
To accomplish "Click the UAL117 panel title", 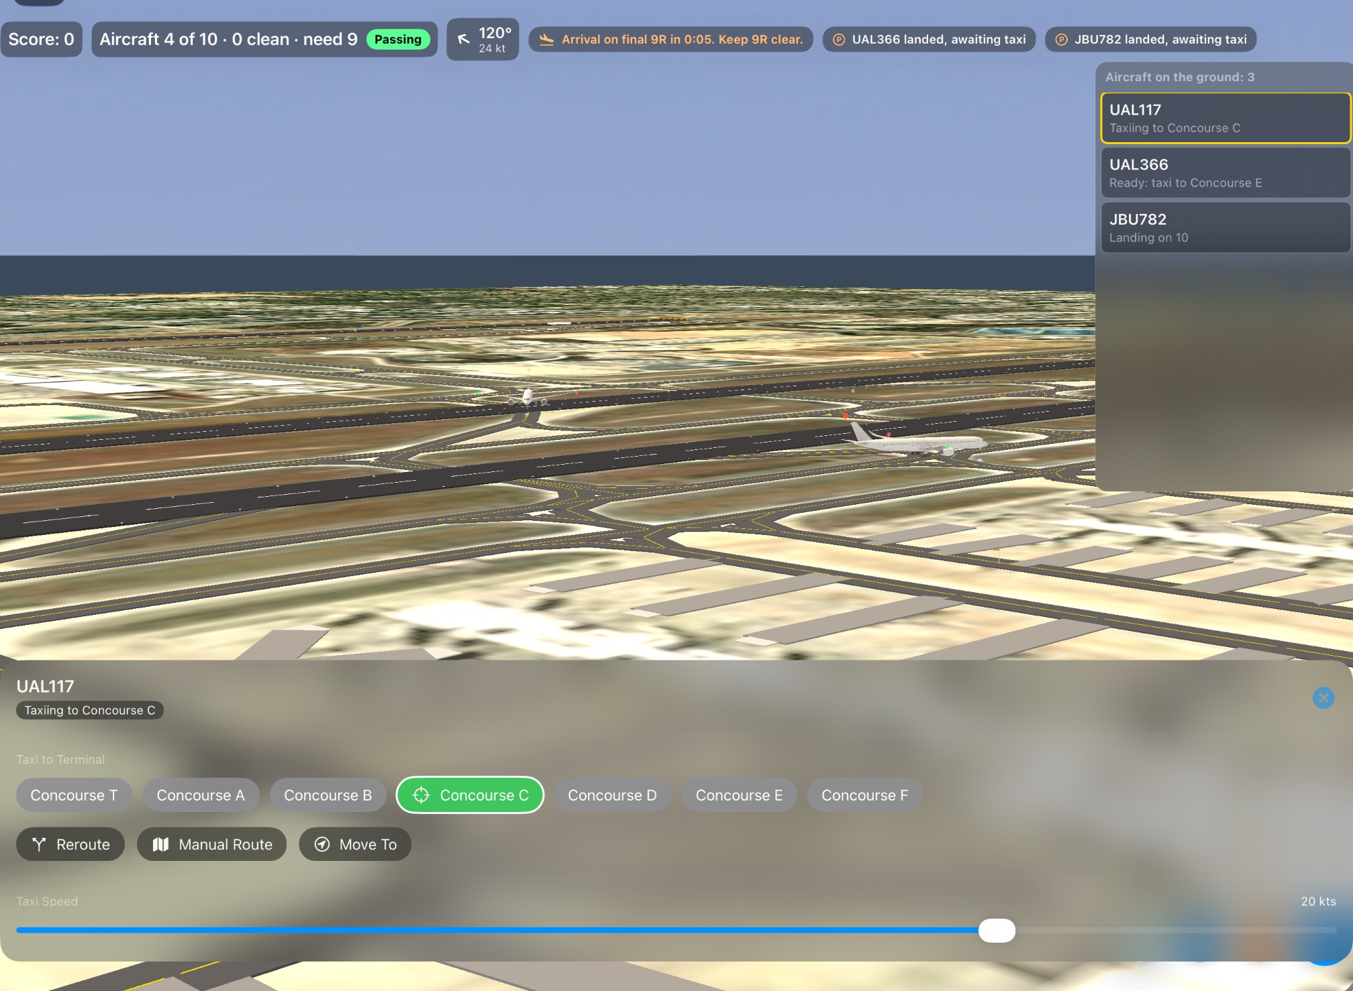I will [46, 687].
